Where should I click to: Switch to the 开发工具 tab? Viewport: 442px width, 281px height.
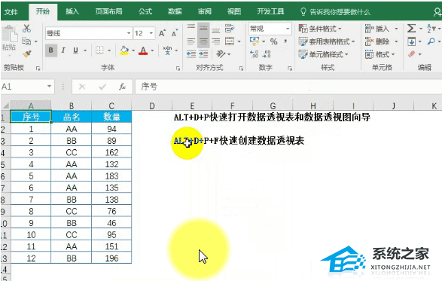[x=270, y=11]
